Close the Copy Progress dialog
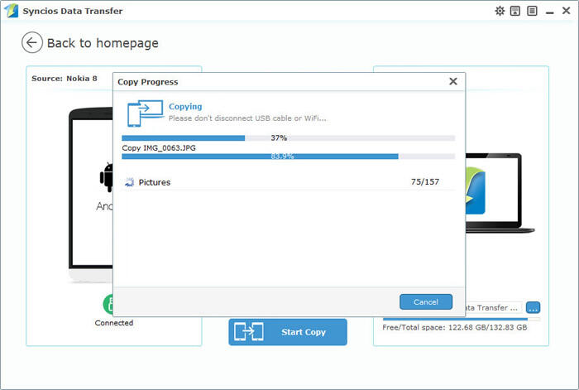 [x=453, y=81]
